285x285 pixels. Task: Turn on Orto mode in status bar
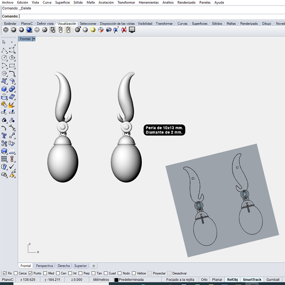tap(204, 280)
